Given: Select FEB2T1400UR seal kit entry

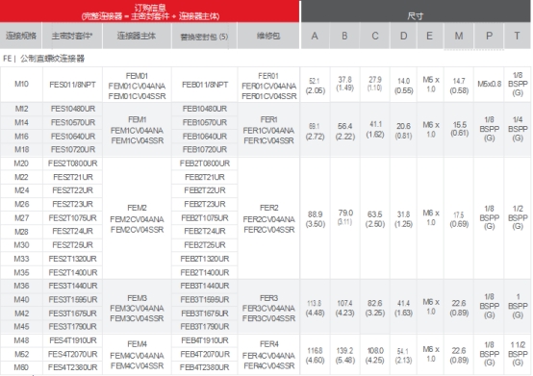Looking at the screenshot, I should (x=204, y=272).
